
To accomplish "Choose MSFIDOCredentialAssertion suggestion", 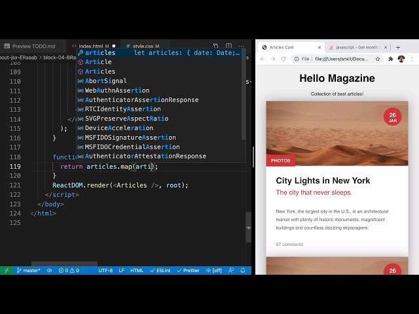I will coord(159,147).
